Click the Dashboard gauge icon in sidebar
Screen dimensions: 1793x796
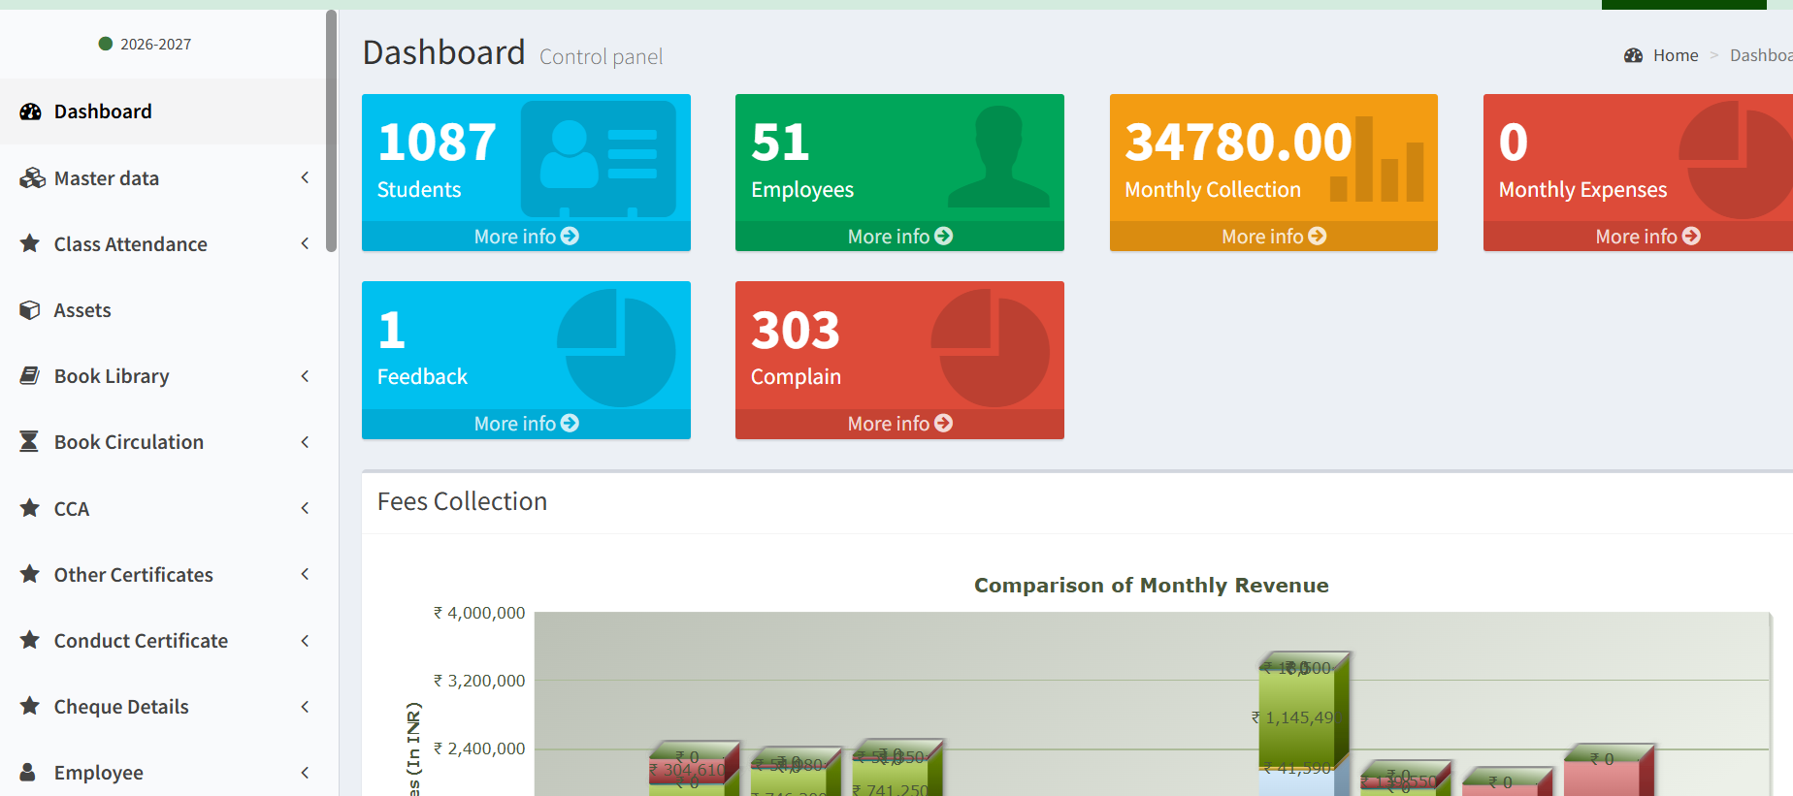pyautogui.click(x=30, y=111)
